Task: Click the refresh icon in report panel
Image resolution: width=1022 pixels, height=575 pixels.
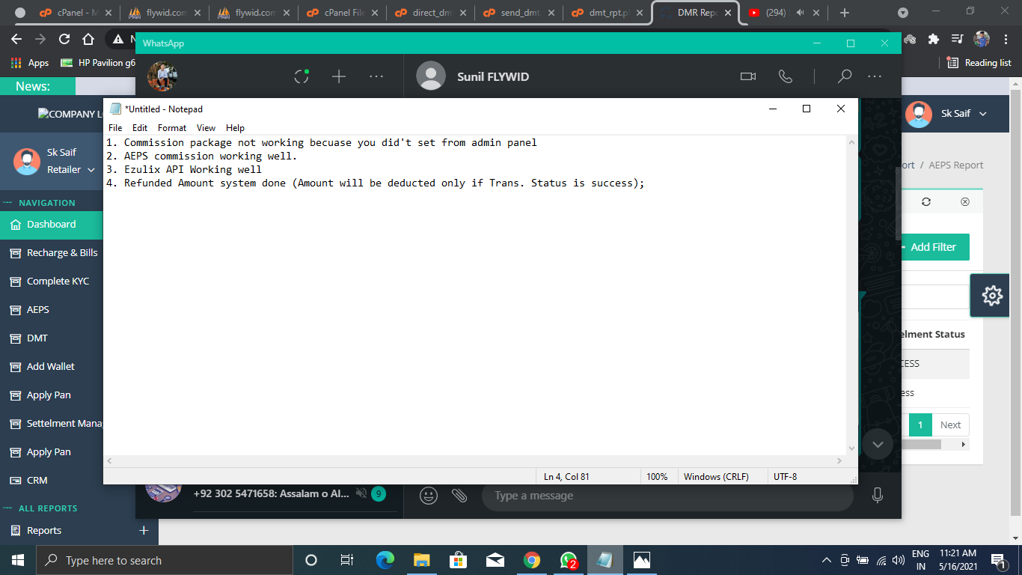Action: click(926, 202)
